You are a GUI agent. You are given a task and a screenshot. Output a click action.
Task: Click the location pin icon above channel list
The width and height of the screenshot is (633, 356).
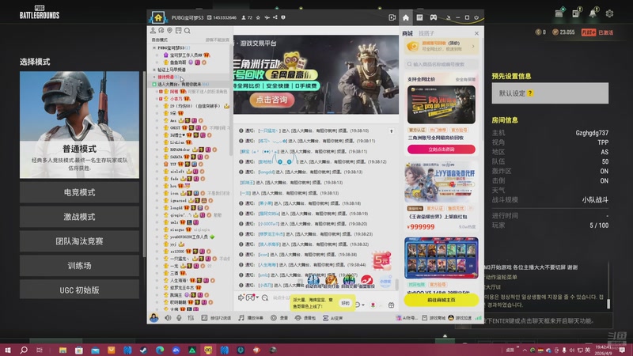coord(169,31)
